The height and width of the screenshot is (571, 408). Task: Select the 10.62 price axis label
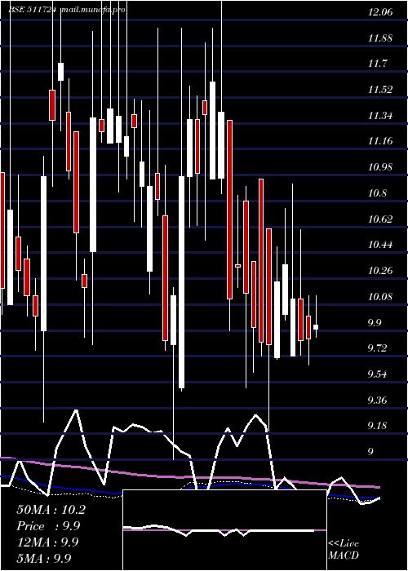tap(380, 219)
